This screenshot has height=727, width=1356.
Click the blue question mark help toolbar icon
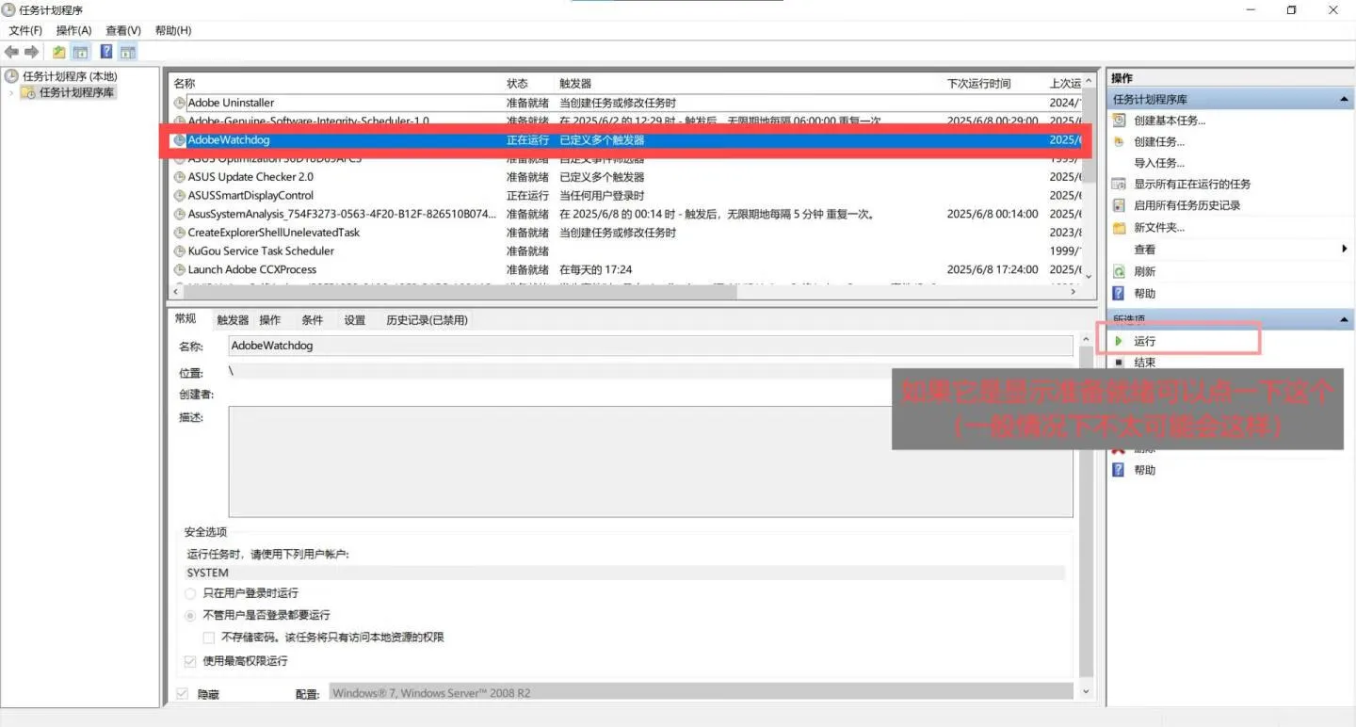coord(106,52)
